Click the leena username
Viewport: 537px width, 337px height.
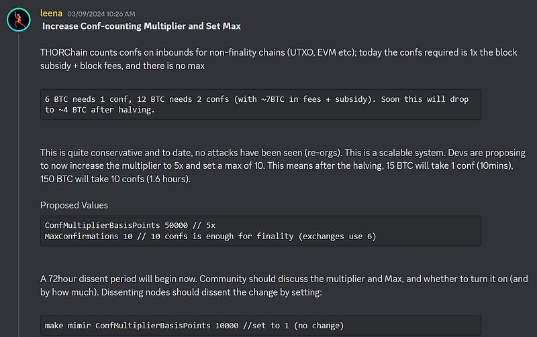(52, 13)
